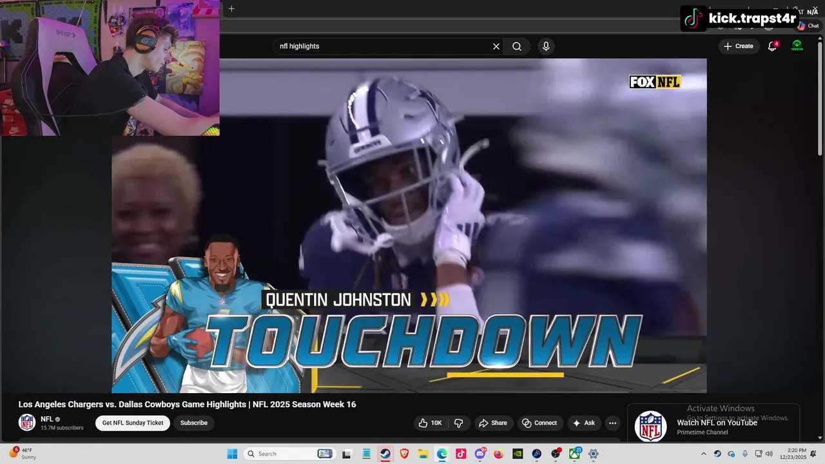
Task: Open the NFL channel name link
Action: click(47, 419)
